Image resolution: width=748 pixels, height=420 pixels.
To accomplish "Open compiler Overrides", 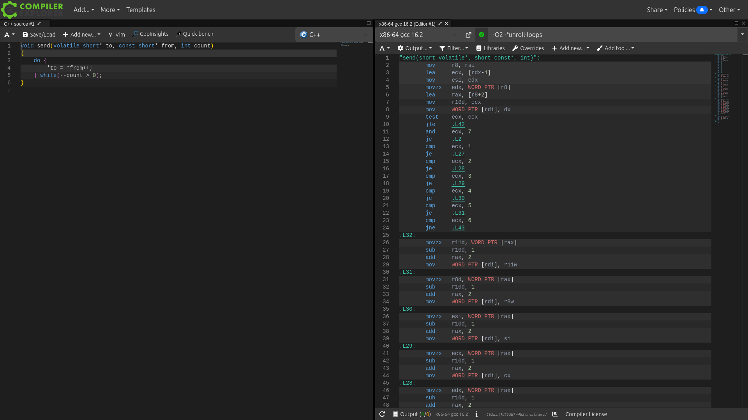I will click(528, 48).
